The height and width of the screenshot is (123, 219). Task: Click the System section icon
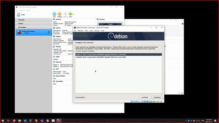pos(54,28)
